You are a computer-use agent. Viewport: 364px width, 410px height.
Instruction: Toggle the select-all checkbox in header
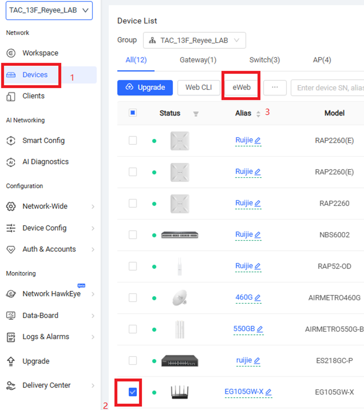click(x=133, y=113)
